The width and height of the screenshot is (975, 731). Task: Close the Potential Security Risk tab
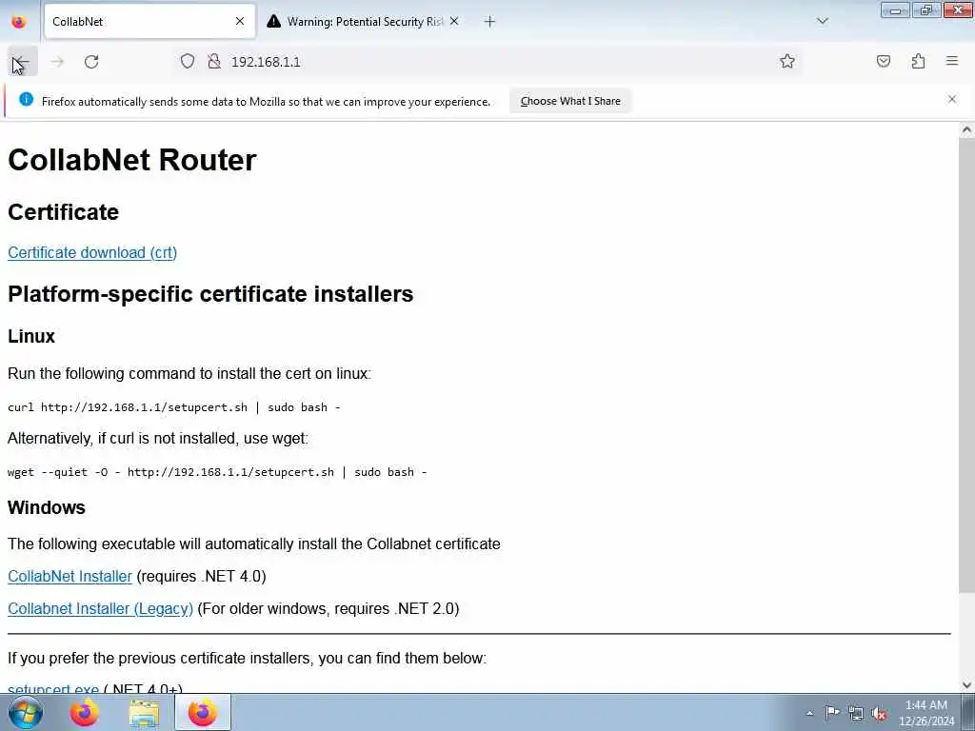[x=454, y=21]
